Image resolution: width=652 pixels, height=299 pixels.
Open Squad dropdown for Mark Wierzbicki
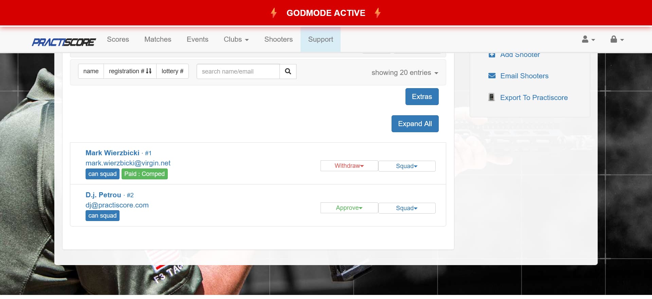(406, 166)
